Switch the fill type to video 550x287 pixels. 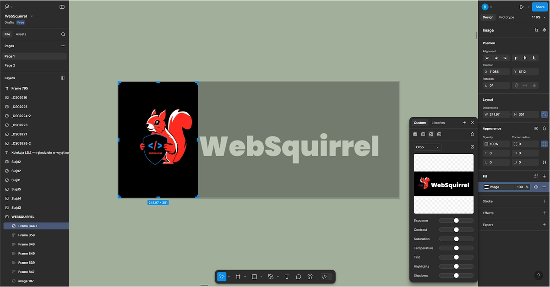(x=439, y=134)
